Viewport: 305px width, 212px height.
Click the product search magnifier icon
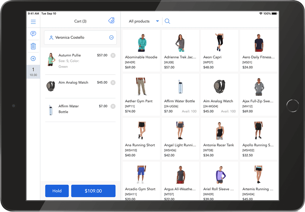click(167, 21)
